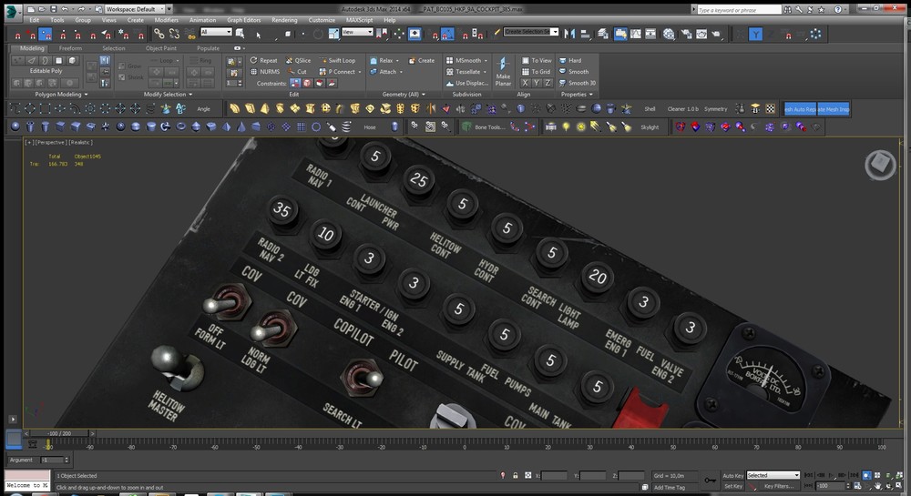This screenshot has width=911, height=496.
Task: Click the Undo arrow icon
Action: (65, 9)
